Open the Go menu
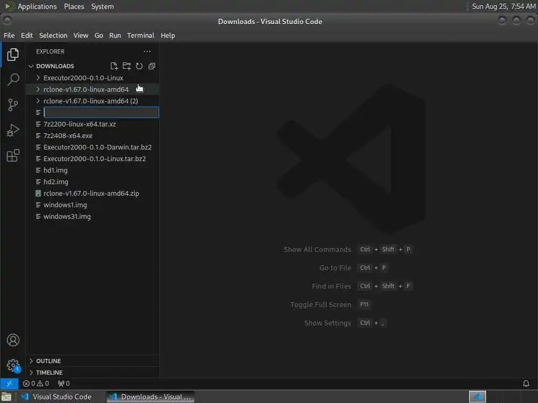The height and width of the screenshot is (403, 538). [x=99, y=35]
